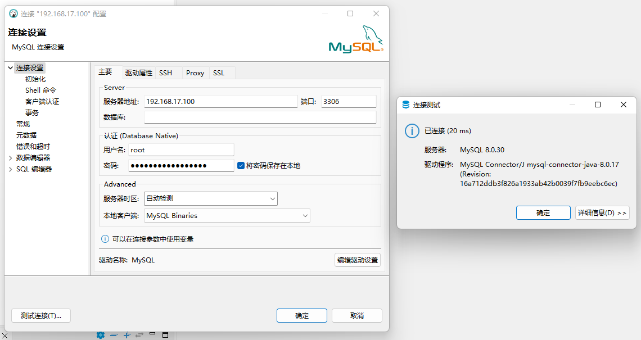Image resolution: width=641 pixels, height=340 pixels.
Task: Click the blue collapse-all minus icon
Action: pyautogui.click(x=114, y=335)
